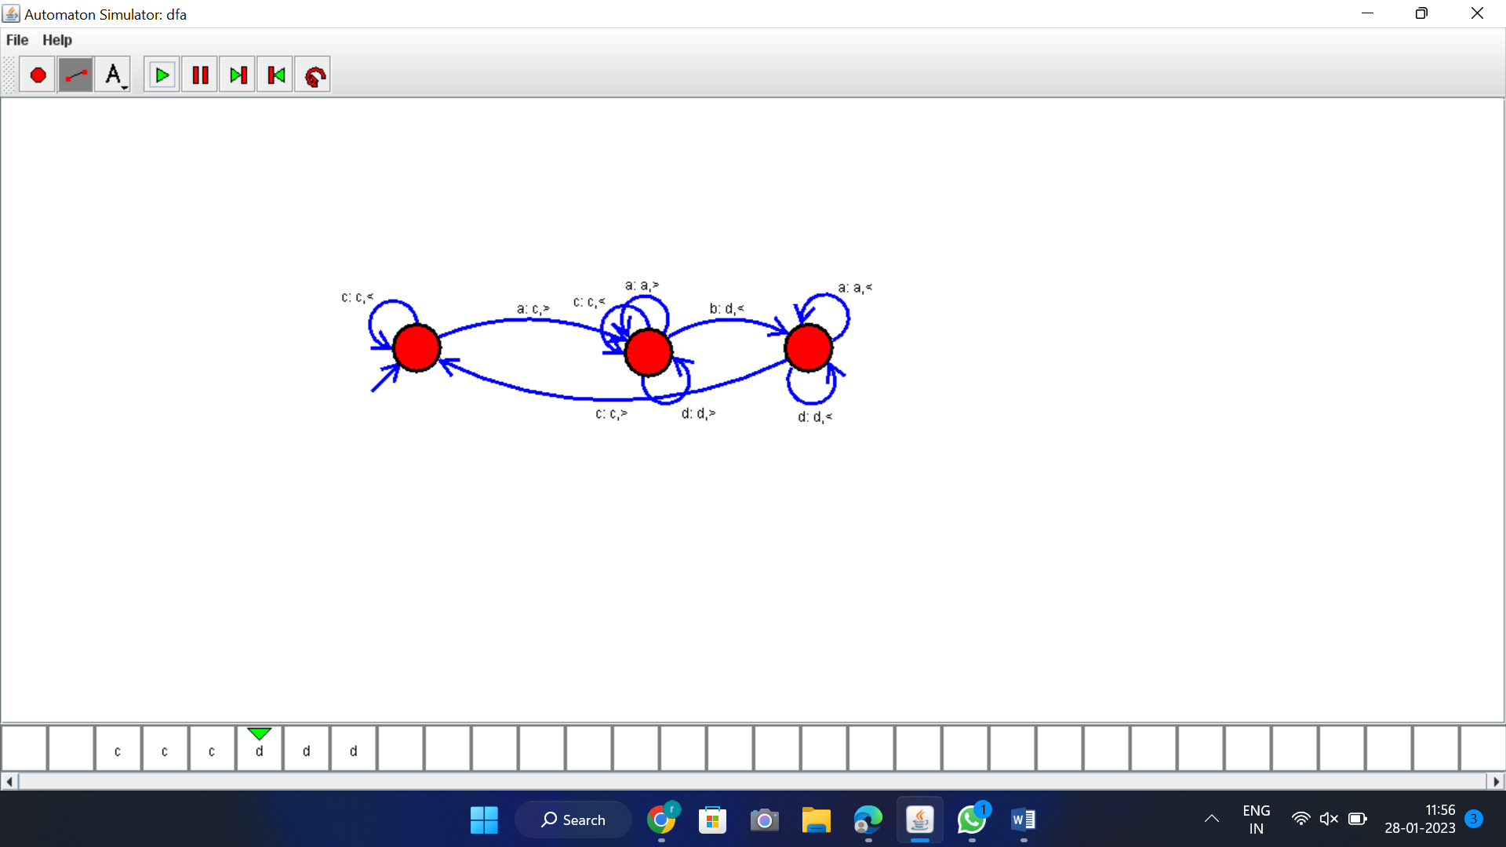Click the tape cell under green head marker
Image resolution: width=1506 pixels, height=847 pixels.
click(259, 751)
